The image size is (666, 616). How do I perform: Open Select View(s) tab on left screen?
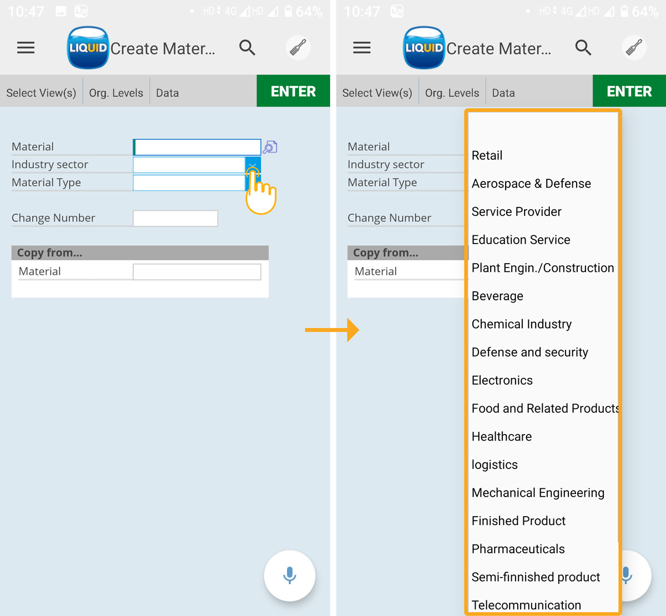click(41, 93)
